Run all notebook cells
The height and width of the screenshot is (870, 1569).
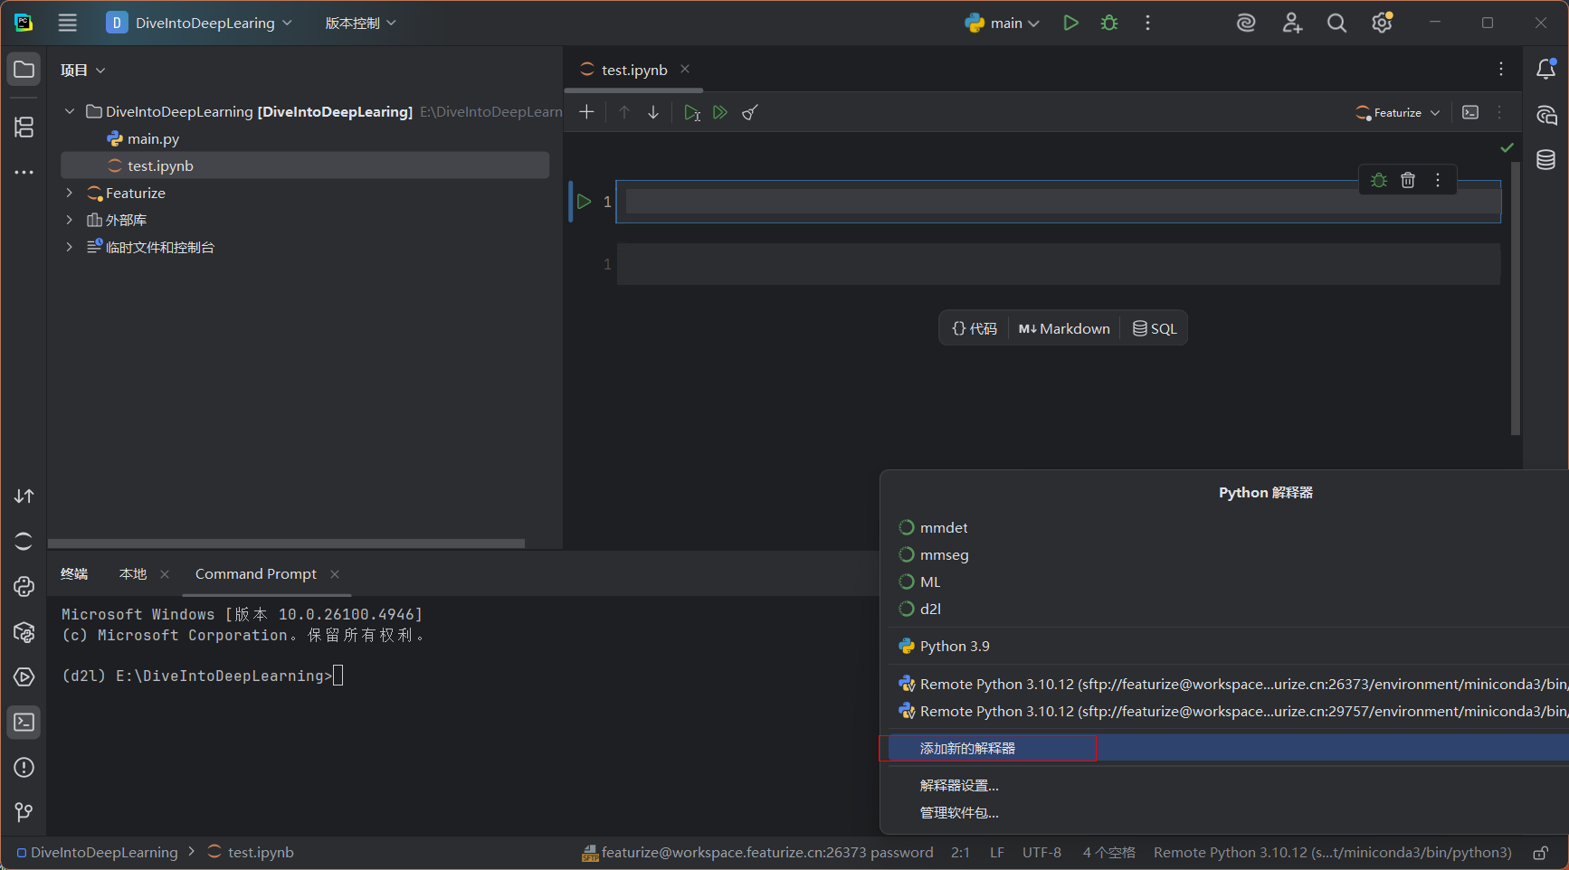pos(720,112)
